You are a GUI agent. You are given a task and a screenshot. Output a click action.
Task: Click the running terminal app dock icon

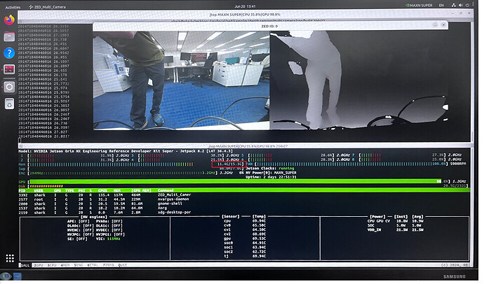(x=9, y=69)
